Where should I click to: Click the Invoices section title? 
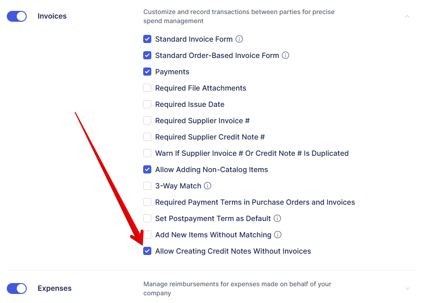tap(52, 16)
